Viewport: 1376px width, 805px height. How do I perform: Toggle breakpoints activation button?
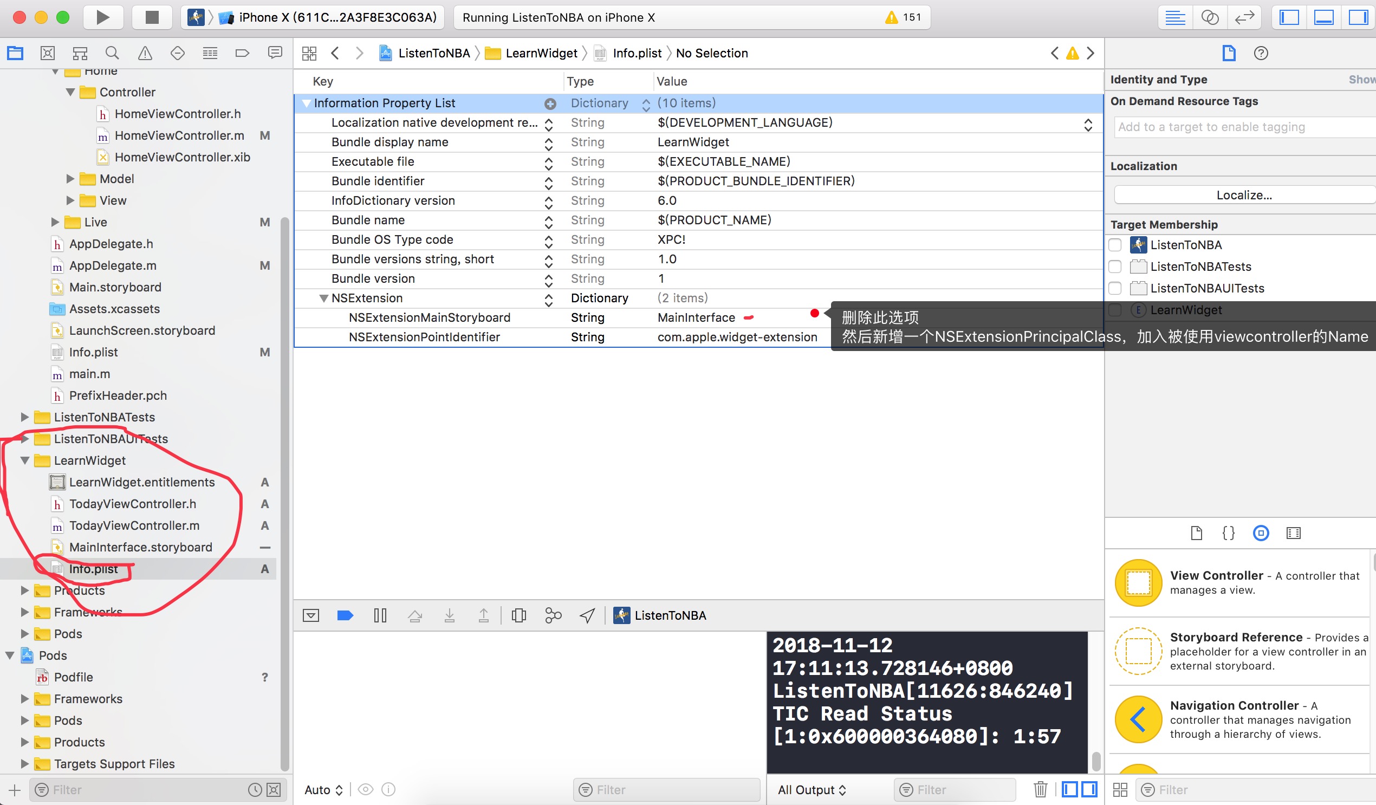[345, 615]
